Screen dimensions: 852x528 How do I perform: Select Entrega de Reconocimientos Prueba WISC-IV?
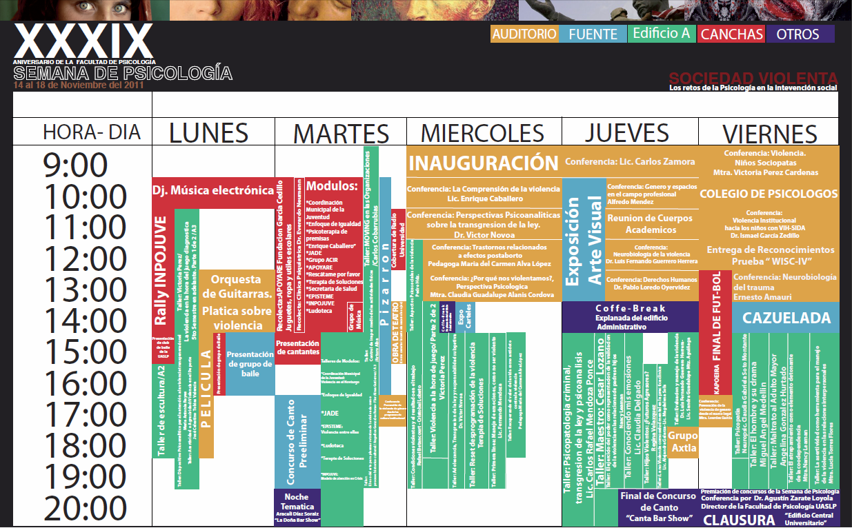point(770,255)
